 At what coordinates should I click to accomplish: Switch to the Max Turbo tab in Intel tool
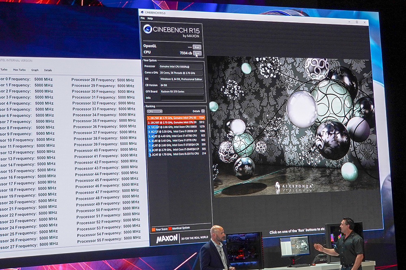tap(19, 70)
